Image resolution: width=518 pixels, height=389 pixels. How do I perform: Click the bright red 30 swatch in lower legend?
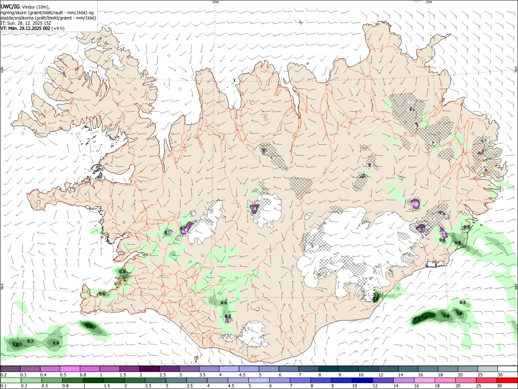click(507, 381)
